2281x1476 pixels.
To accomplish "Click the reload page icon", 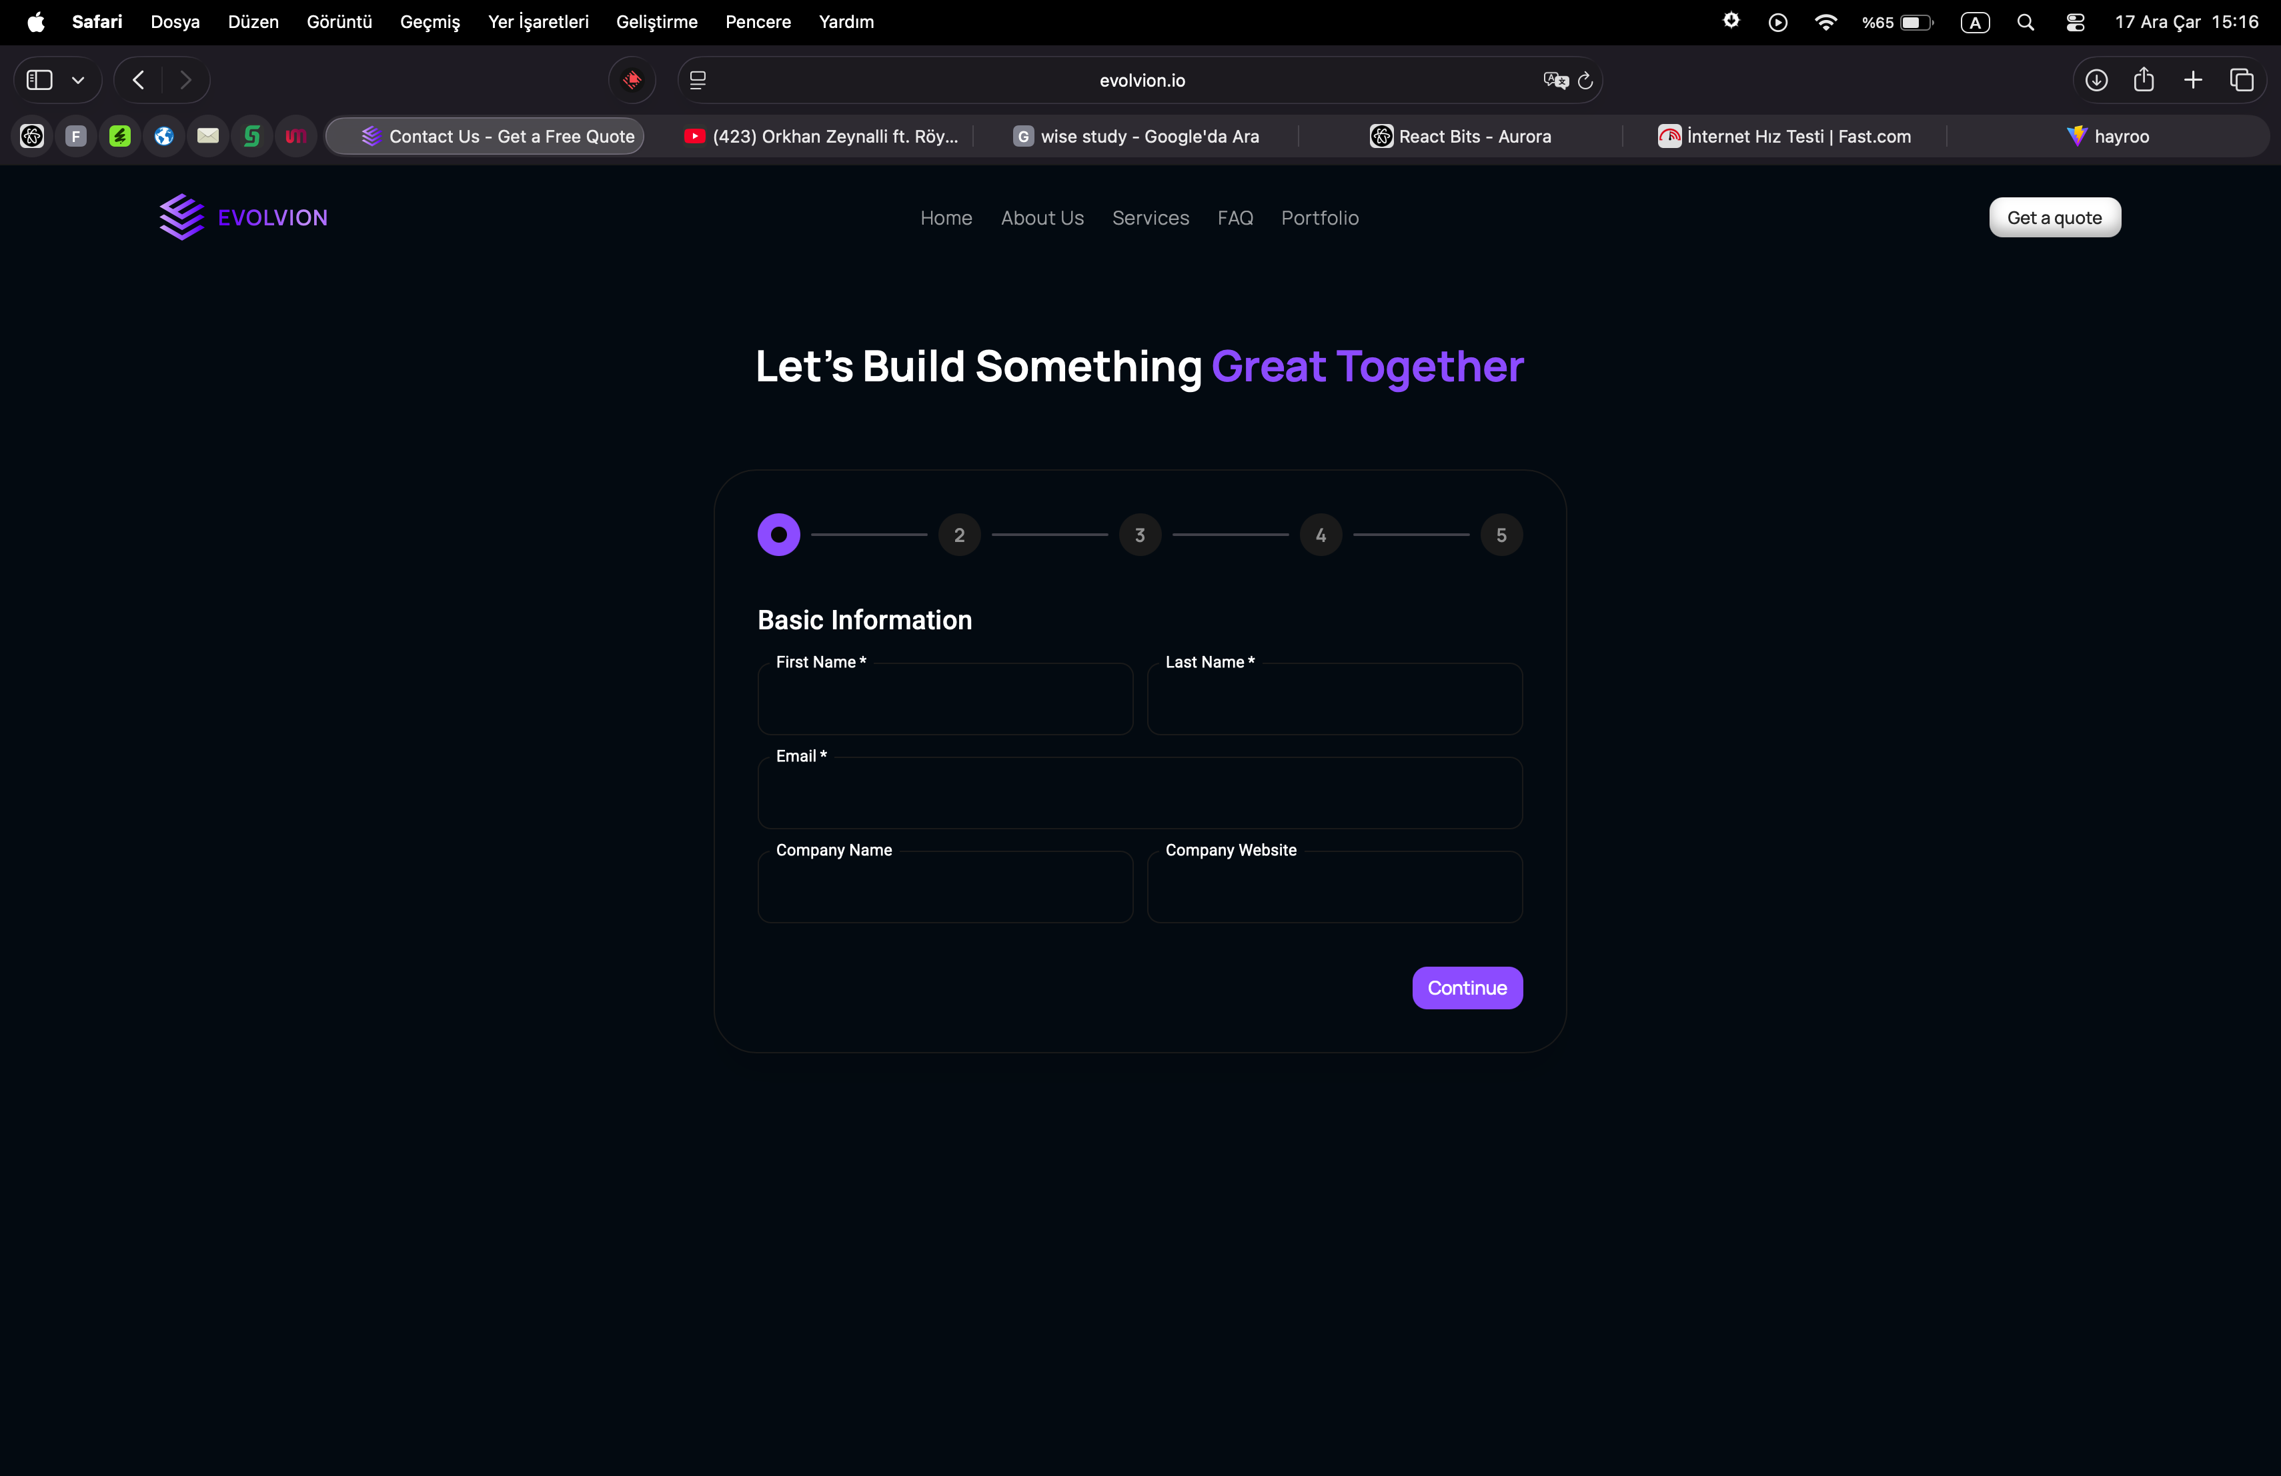I will (1585, 81).
